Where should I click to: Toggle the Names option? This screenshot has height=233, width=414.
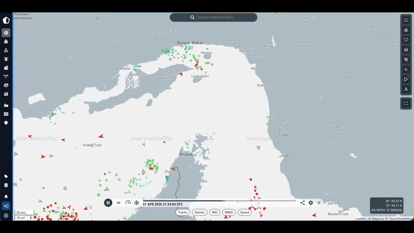pyautogui.click(x=199, y=212)
